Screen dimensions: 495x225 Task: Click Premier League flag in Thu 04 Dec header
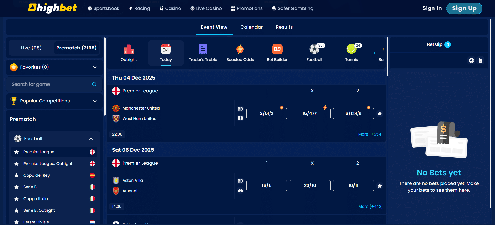116,91
